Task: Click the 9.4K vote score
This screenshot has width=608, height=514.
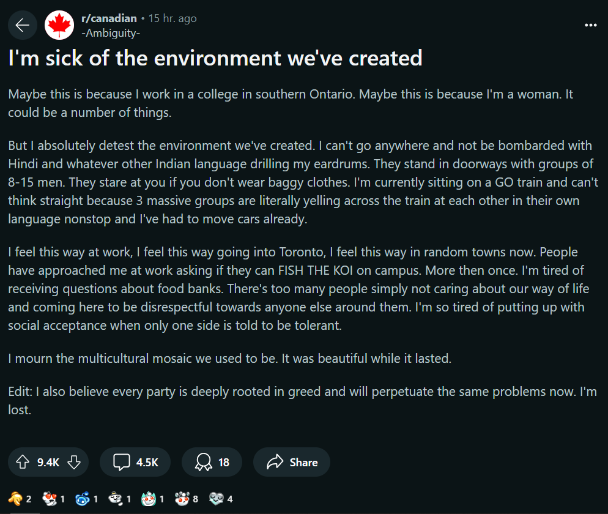Action: click(48, 462)
